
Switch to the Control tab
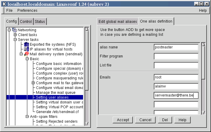point(26,21)
